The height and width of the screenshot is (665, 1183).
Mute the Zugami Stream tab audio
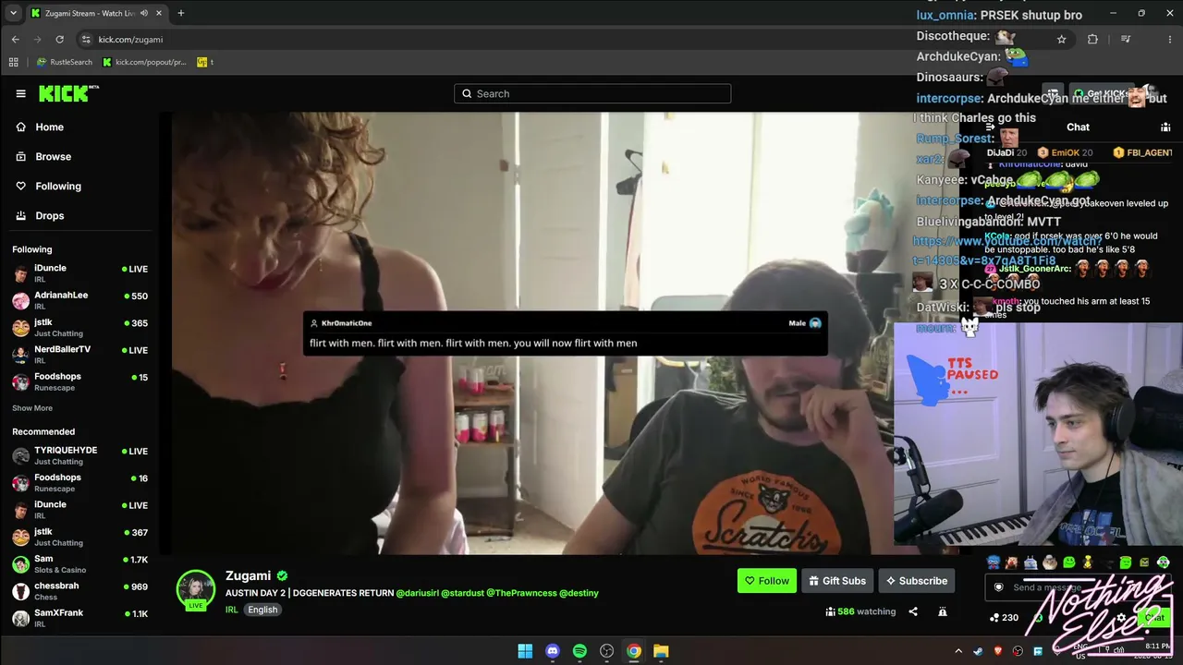[143, 13]
